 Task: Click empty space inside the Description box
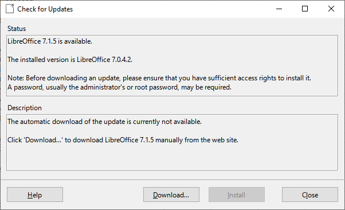(x=172, y=158)
